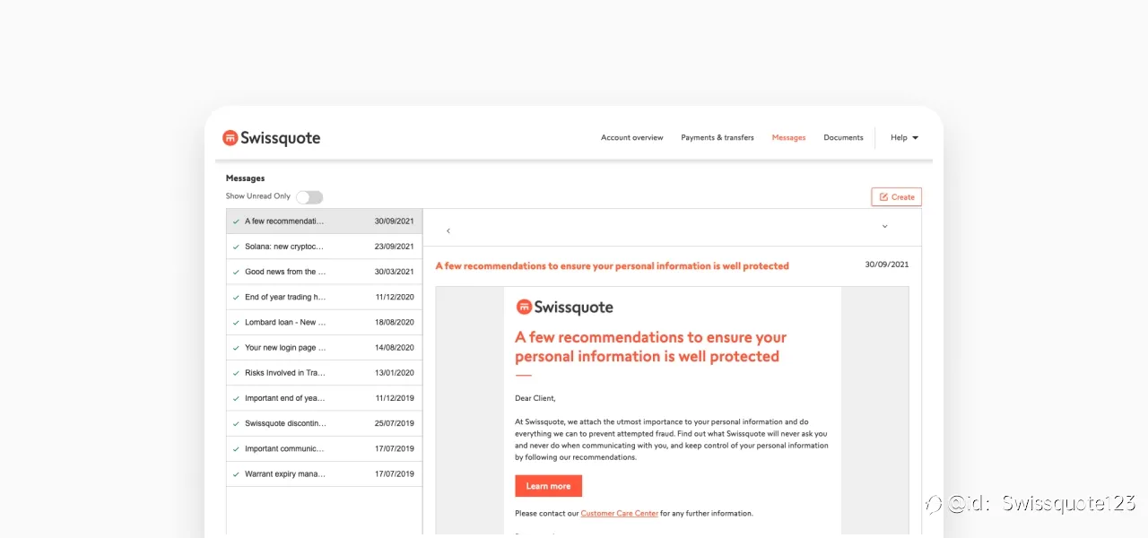Screen dimensions: 1148x538
Task: Open the Solana new cryptocurrency message
Action: click(324, 247)
